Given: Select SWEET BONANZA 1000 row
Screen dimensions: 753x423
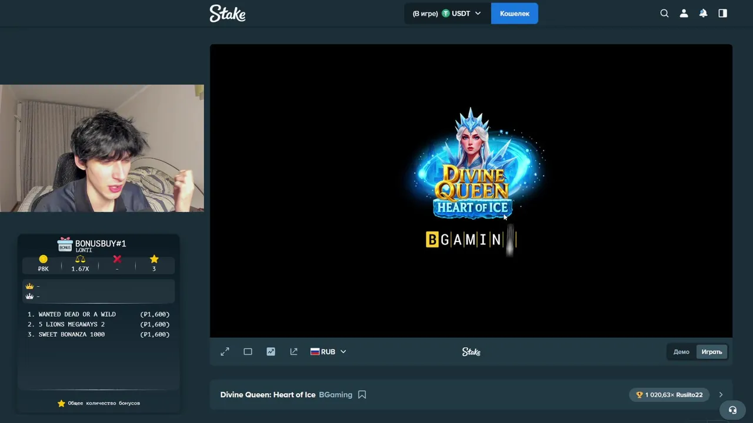Looking at the screenshot, I should coord(98,334).
